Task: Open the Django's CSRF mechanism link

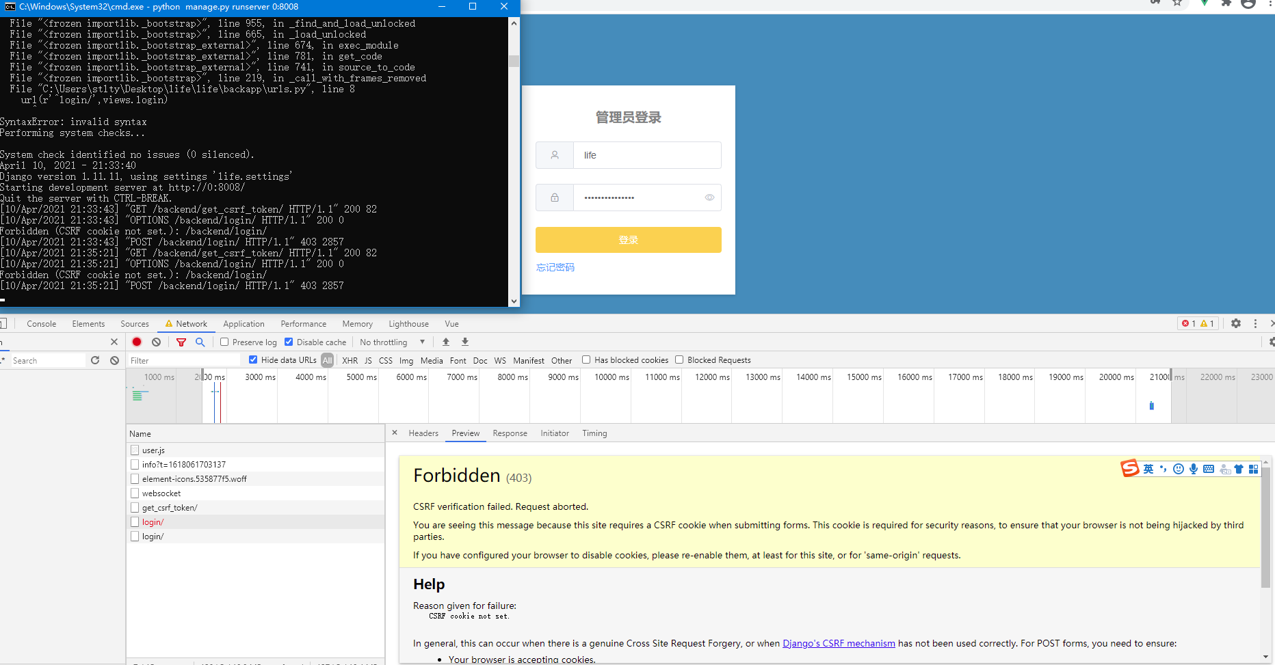Action: (839, 643)
